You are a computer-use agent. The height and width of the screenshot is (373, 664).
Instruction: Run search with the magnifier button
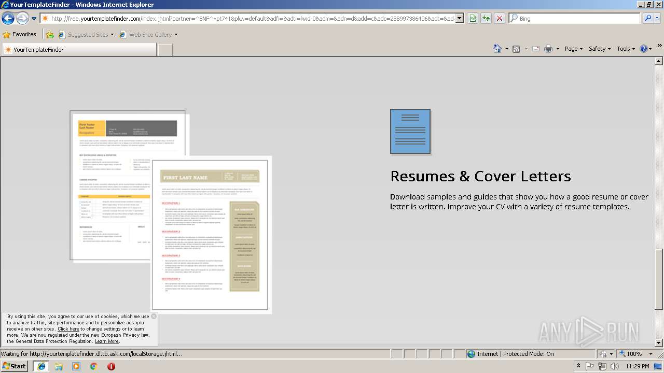pos(647,19)
